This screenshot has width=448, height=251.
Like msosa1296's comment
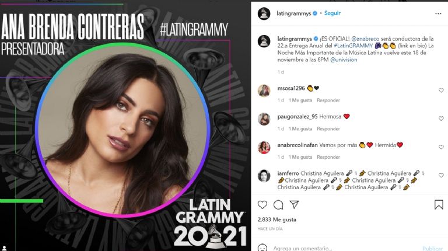[x=441, y=90]
